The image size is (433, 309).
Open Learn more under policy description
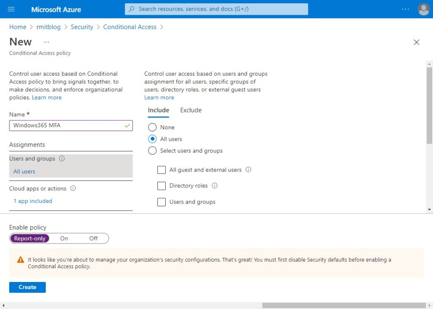[x=47, y=98]
